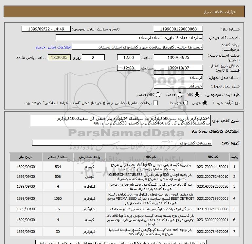Click the remaining time 18:39:05 field
This screenshot has width=252, height=244.
pyautogui.click(x=59, y=57)
